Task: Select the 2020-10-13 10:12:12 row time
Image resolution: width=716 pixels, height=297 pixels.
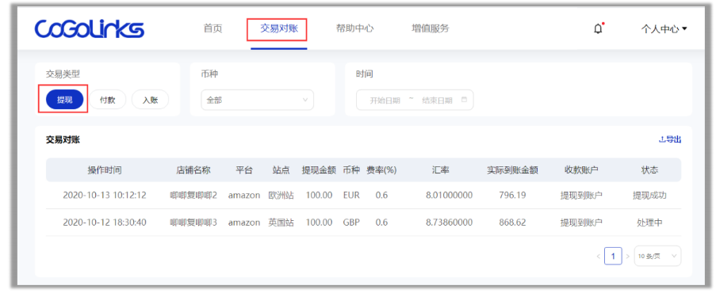Action: (105, 196)
